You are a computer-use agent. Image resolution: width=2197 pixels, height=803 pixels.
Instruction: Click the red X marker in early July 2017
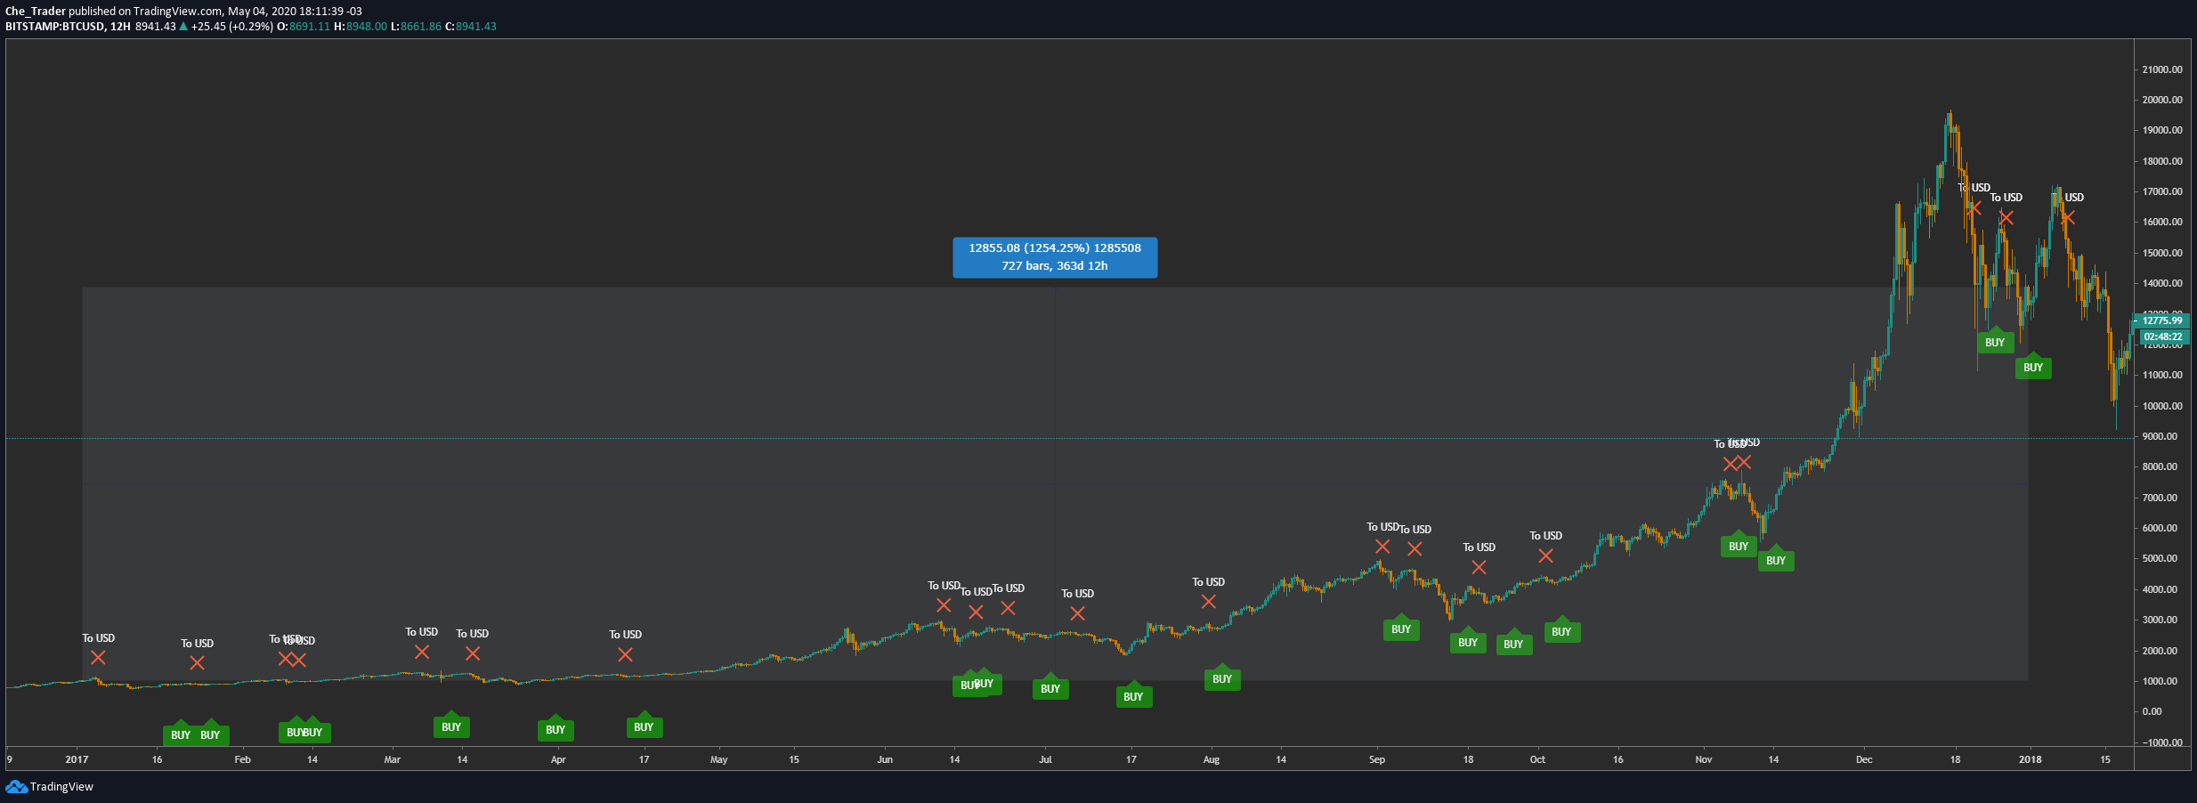tap(1077, 613)
